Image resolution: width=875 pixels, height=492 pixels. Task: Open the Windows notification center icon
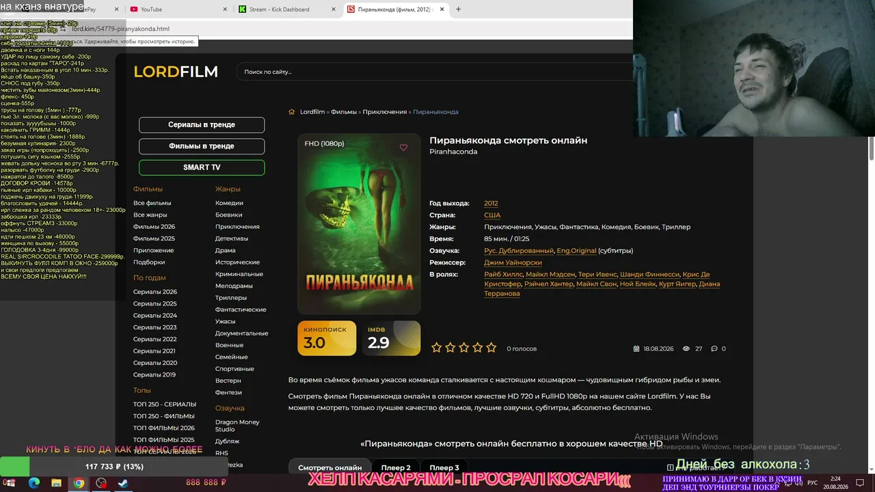tap(860, 483)
